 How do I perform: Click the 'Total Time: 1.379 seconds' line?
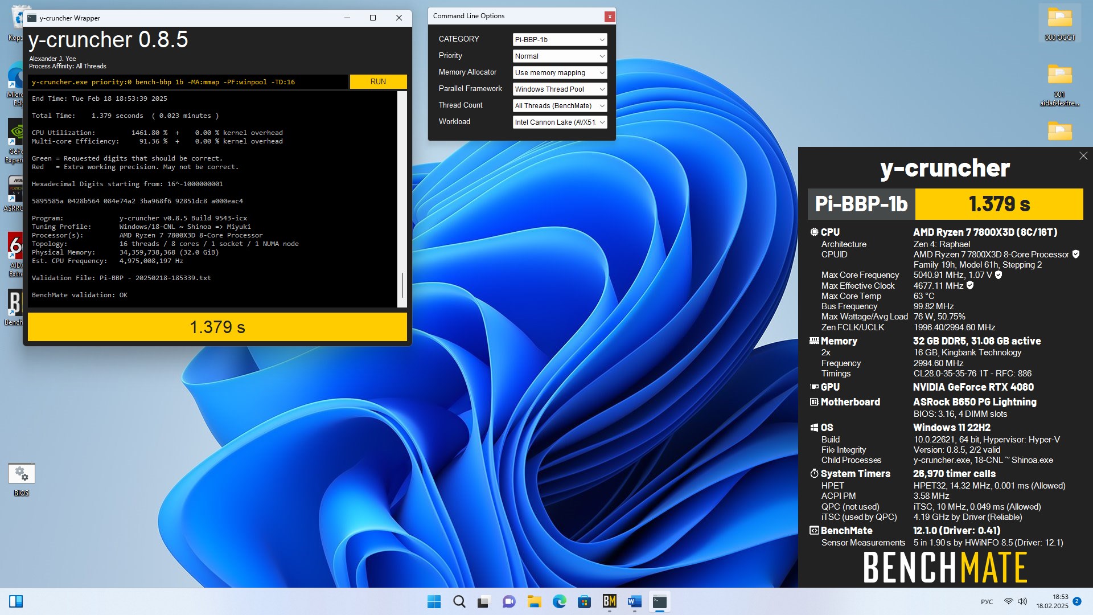(x=125, y=116)
